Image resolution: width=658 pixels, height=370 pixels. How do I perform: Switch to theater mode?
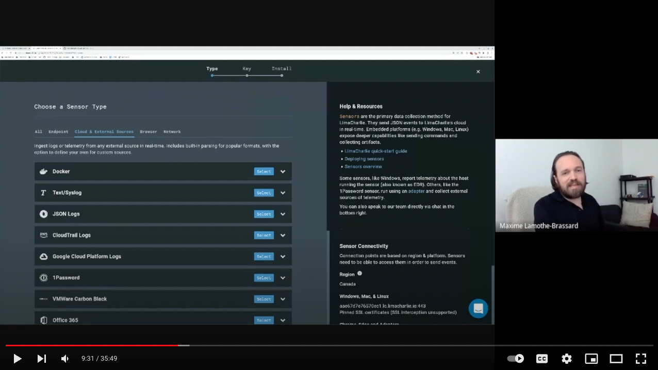coord(616,358)
